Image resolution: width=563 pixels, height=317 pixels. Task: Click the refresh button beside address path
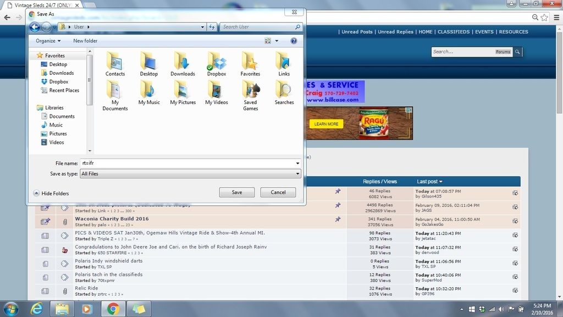(x=212, y=27)
